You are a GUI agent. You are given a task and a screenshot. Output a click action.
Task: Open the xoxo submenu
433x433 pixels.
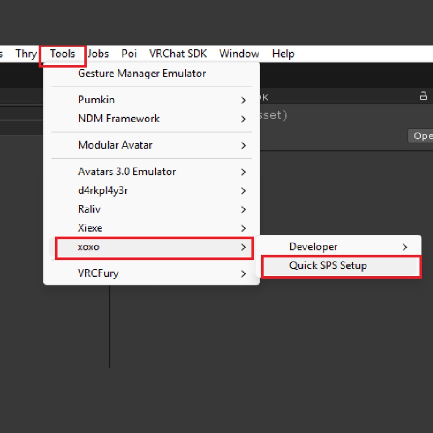pos(151,247)
